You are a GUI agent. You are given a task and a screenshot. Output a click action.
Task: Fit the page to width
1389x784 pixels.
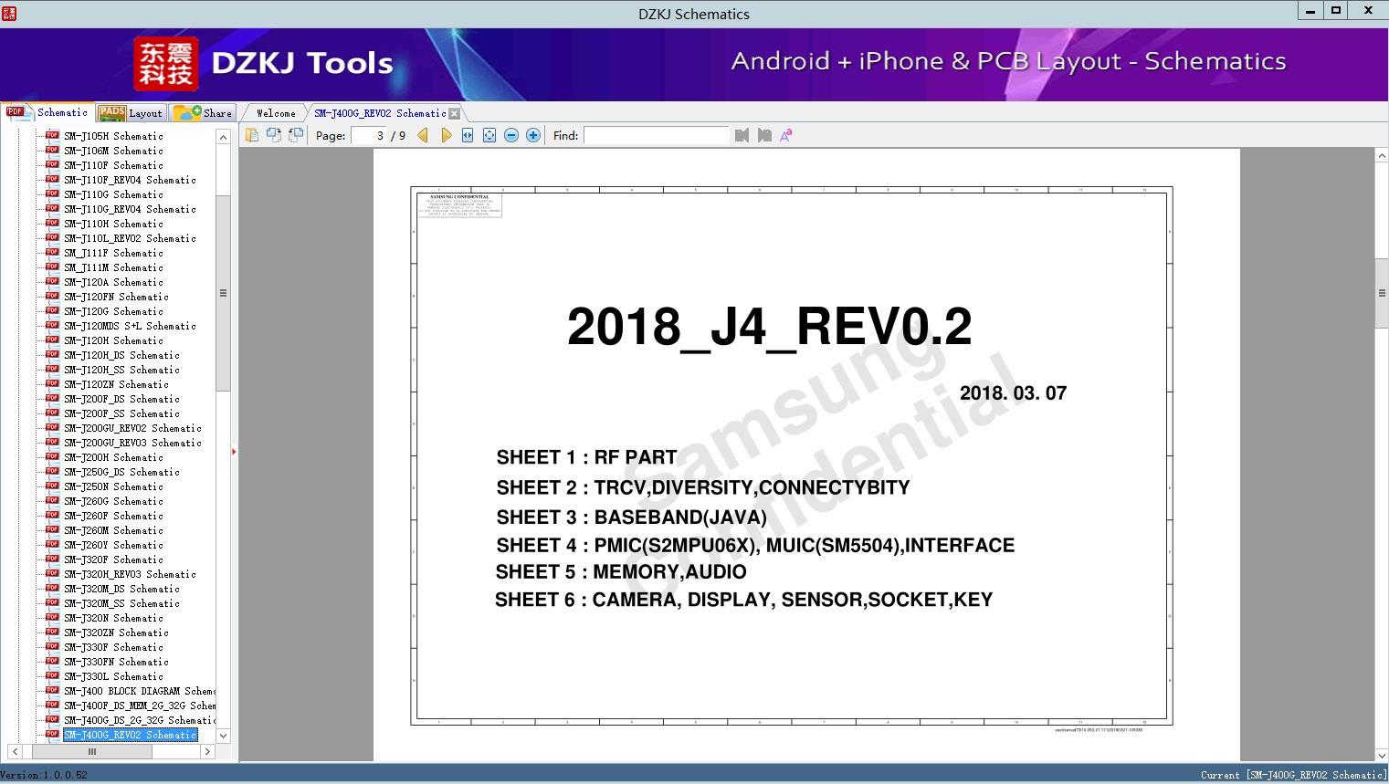tap(468, 135)
